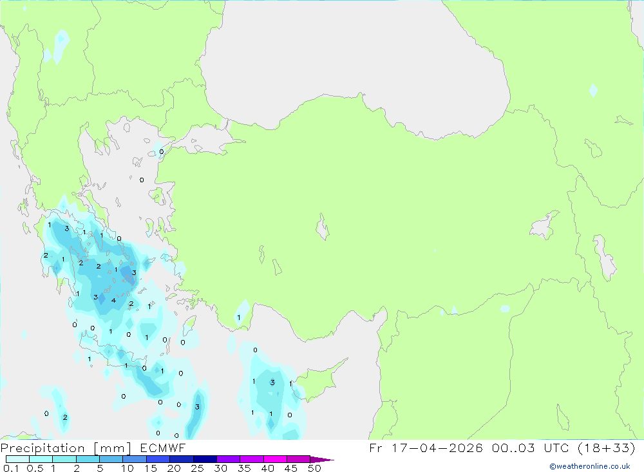Viewport: 644px width, 472px height.
Task: Click the legend swatch between 15 and 20
Action: tap(158, 459)
